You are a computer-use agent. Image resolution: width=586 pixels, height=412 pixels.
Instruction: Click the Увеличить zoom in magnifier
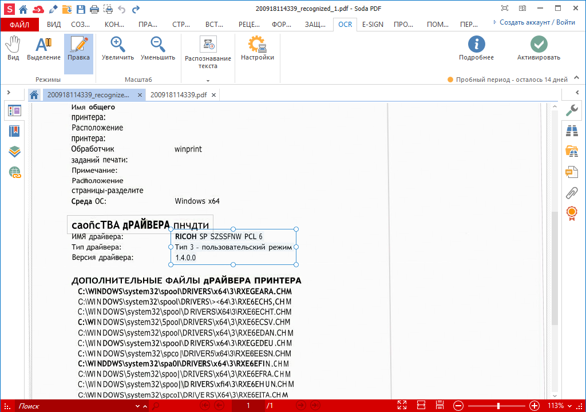point(118,49)
